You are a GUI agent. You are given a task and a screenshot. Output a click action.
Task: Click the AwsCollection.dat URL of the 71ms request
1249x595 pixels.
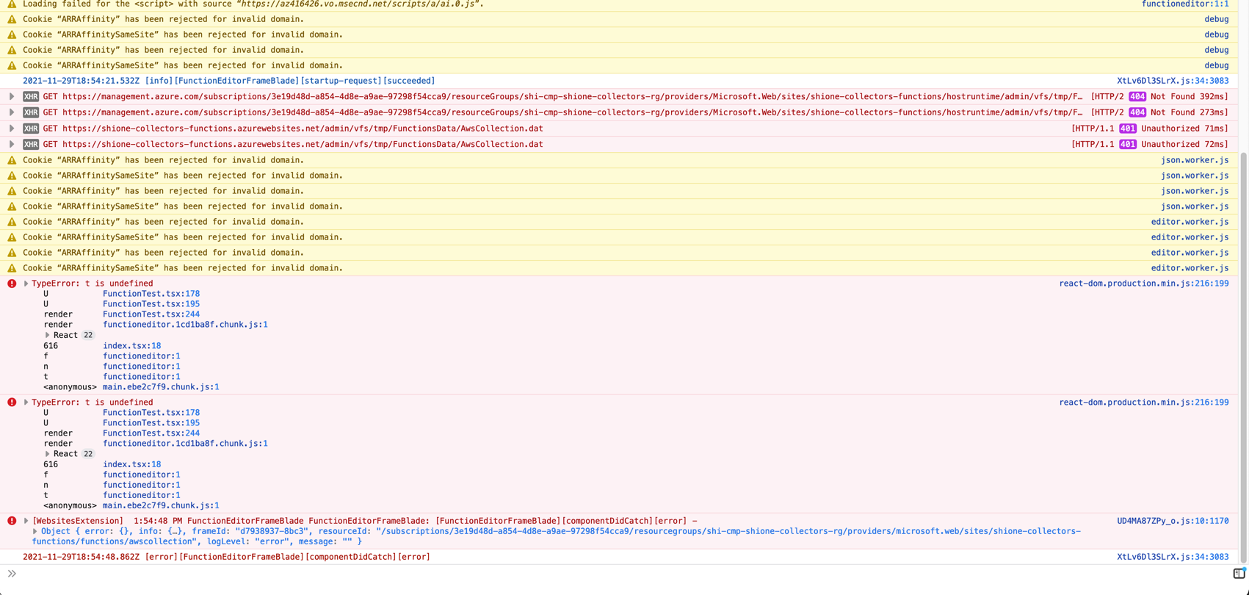[x=303, y=129]
